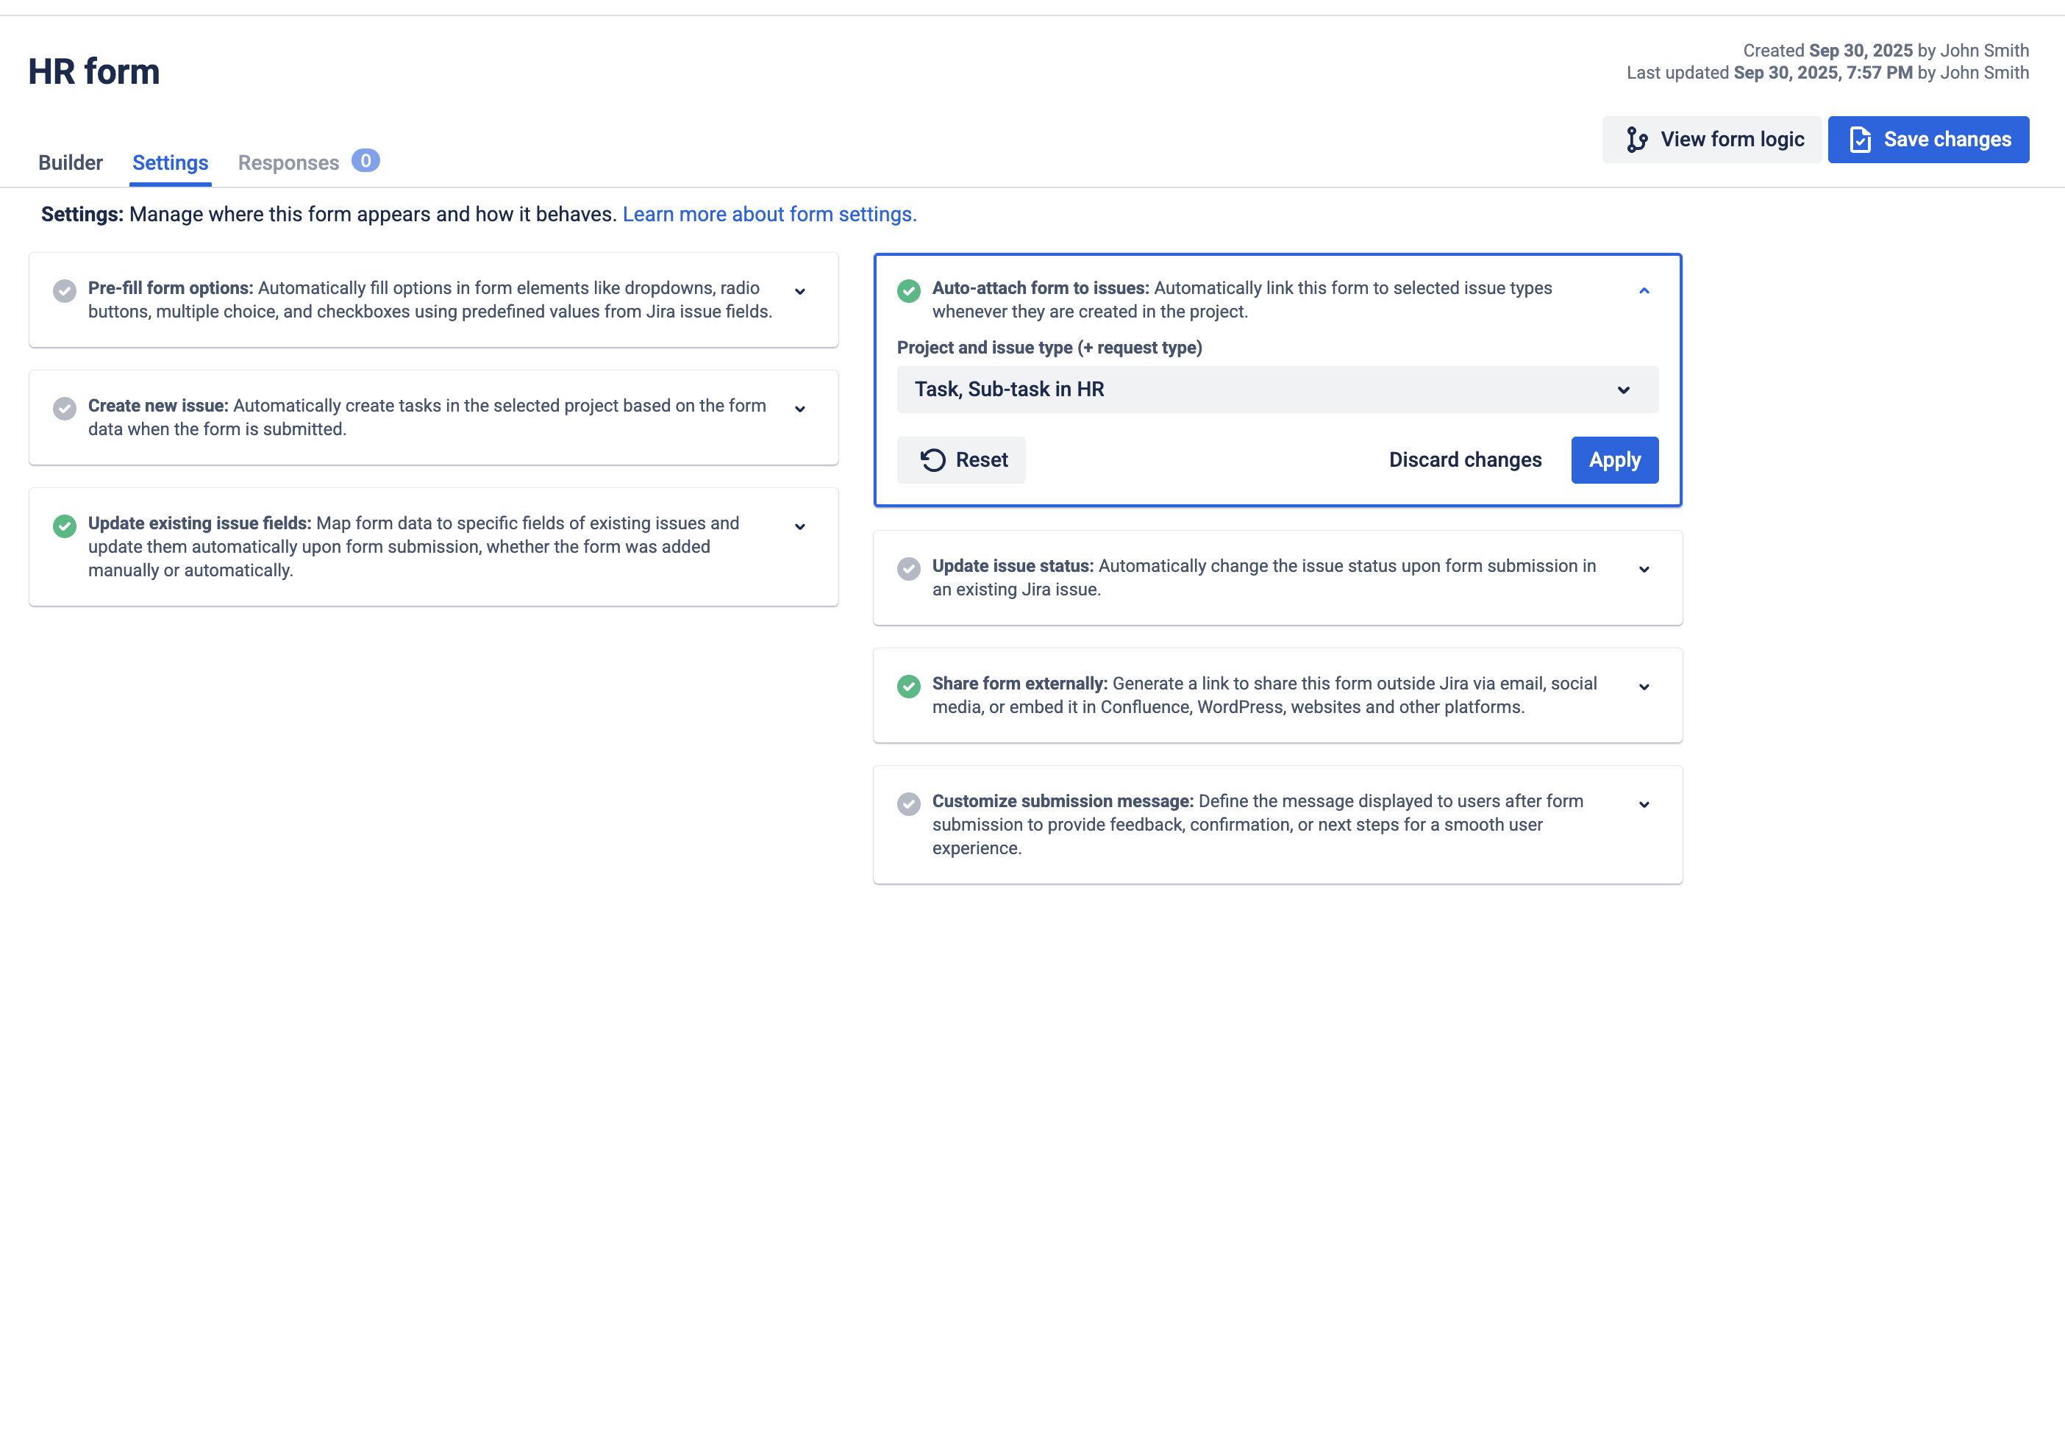Open the project and issue type dropdown
The image size is (2065, 1454).
click(x=1277, y=390)
